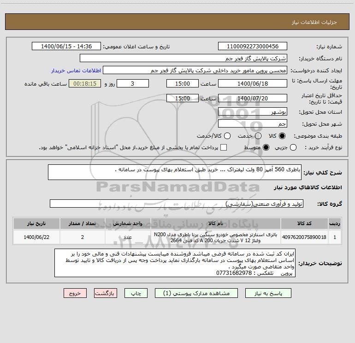Click the شرح کلی نیاز label
The image size is (355, 343).
(323, 173)
